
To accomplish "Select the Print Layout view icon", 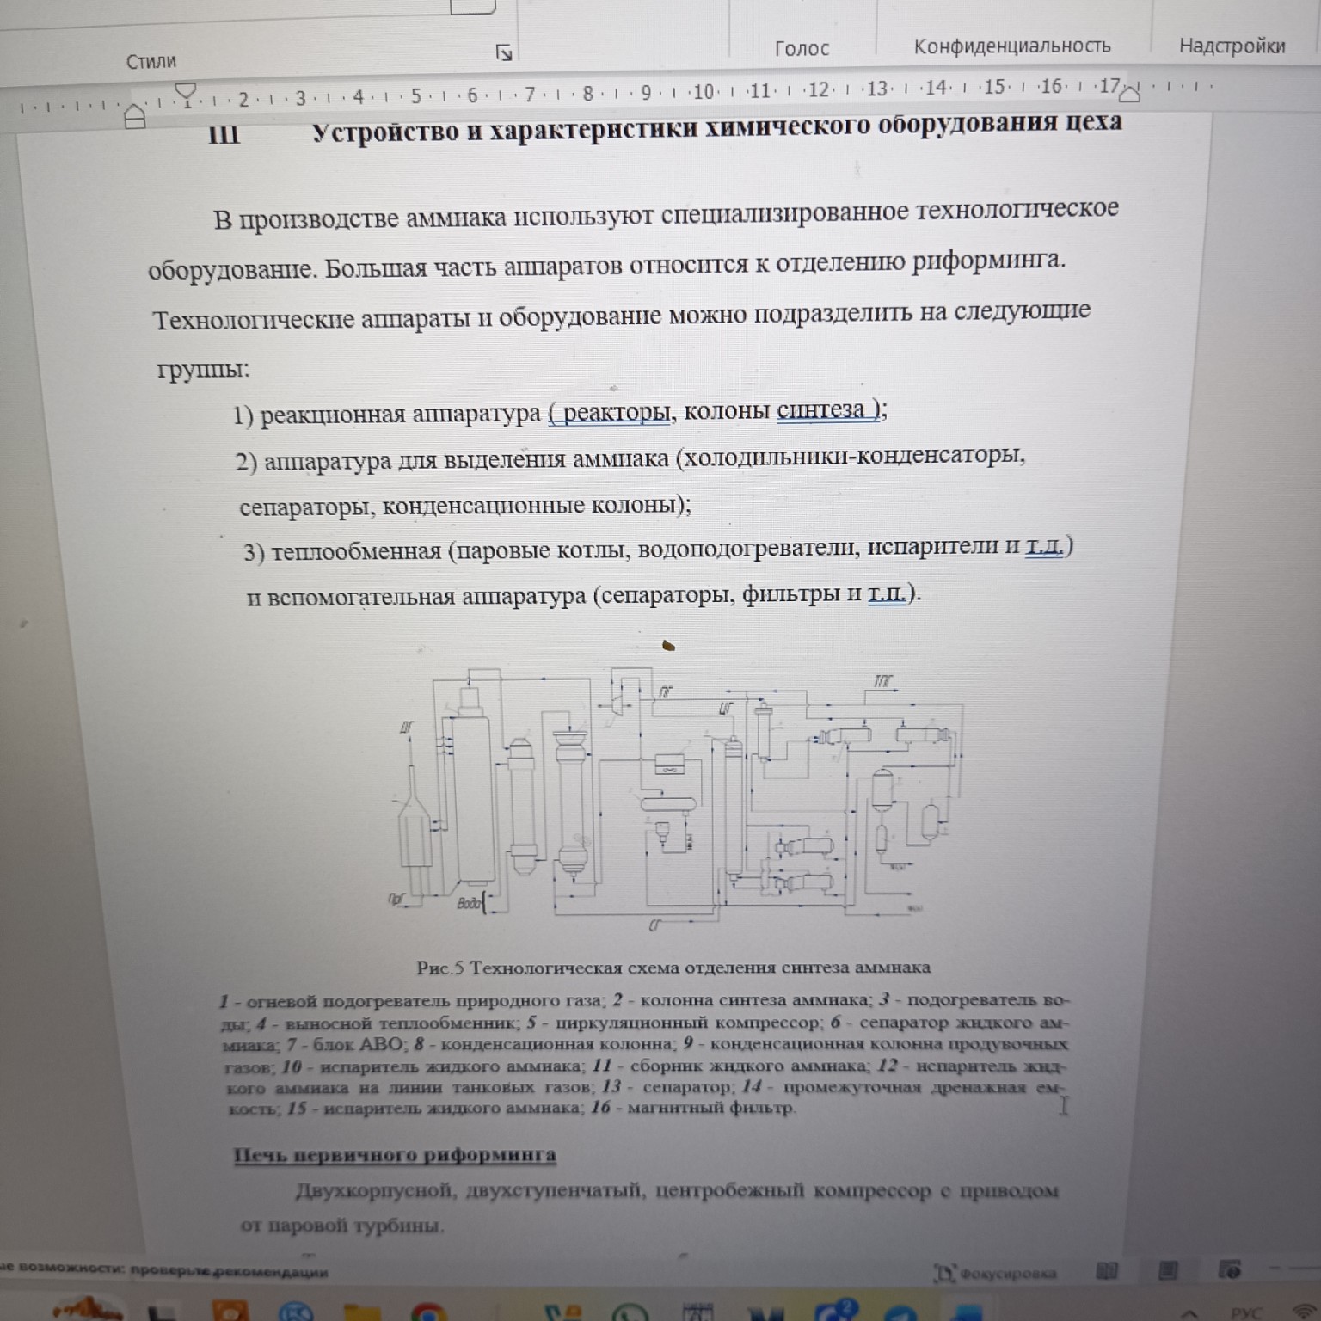I will point(1167,1270).
